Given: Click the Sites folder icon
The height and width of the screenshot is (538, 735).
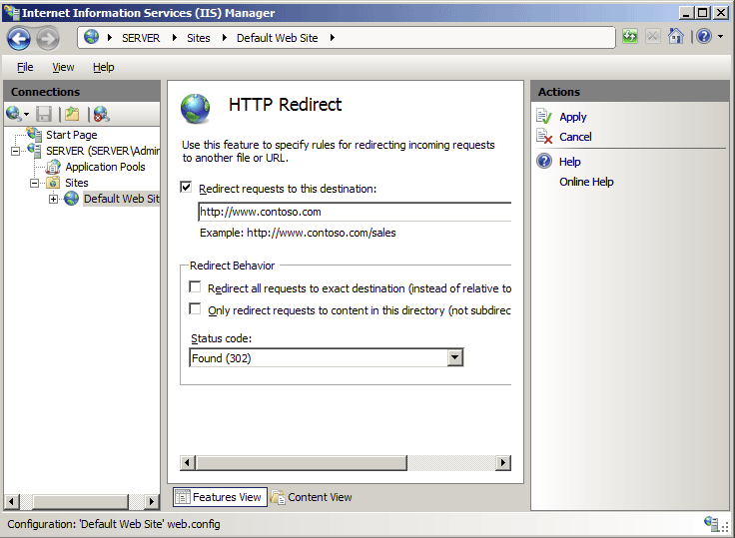Looking at the screenshot, I should coord(53,183).
